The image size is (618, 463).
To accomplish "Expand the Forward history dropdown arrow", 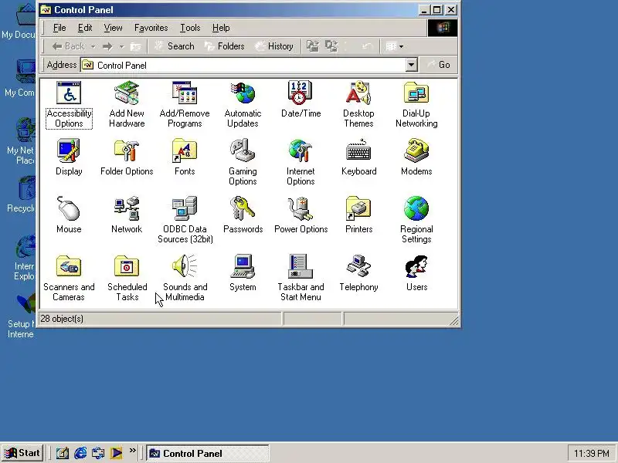I will coord(122,46).
